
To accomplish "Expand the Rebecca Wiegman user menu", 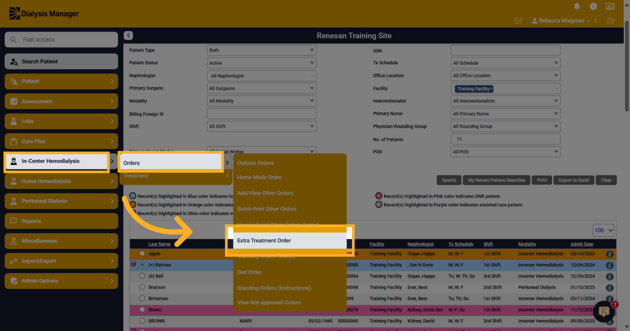I will point(561,21).
